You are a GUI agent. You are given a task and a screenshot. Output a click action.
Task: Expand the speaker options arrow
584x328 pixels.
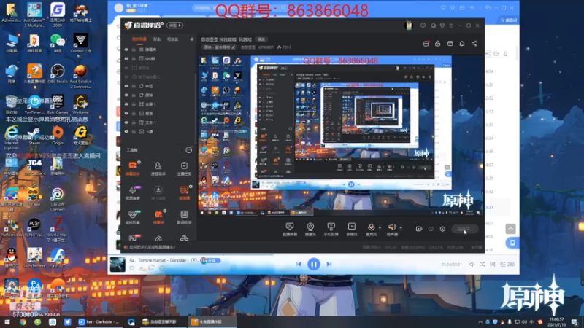tap(401, 227)
